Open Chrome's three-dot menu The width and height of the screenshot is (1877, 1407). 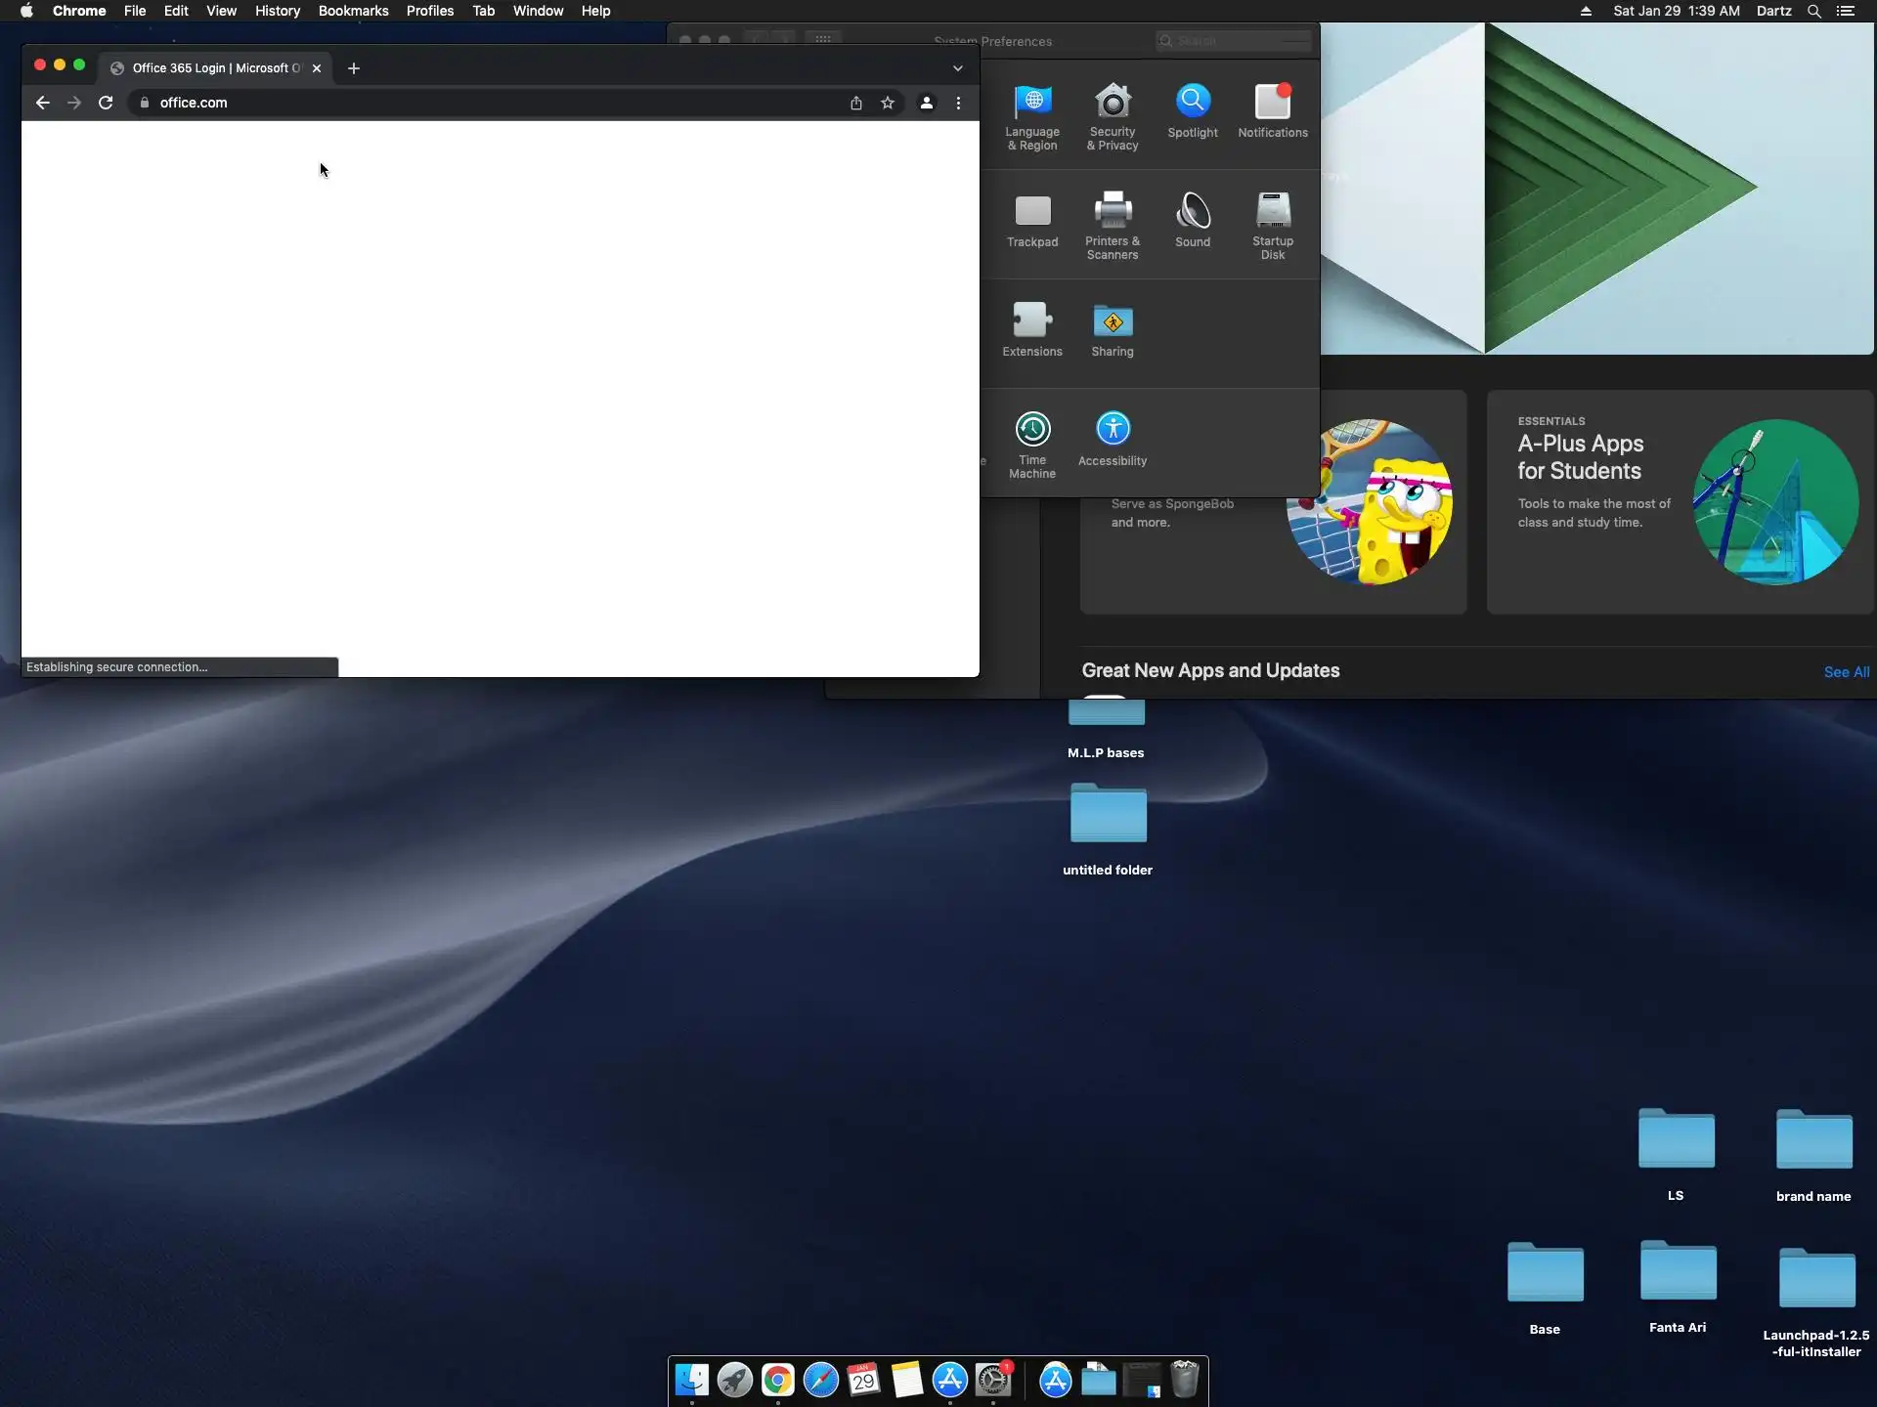click(x=958, y=103)
